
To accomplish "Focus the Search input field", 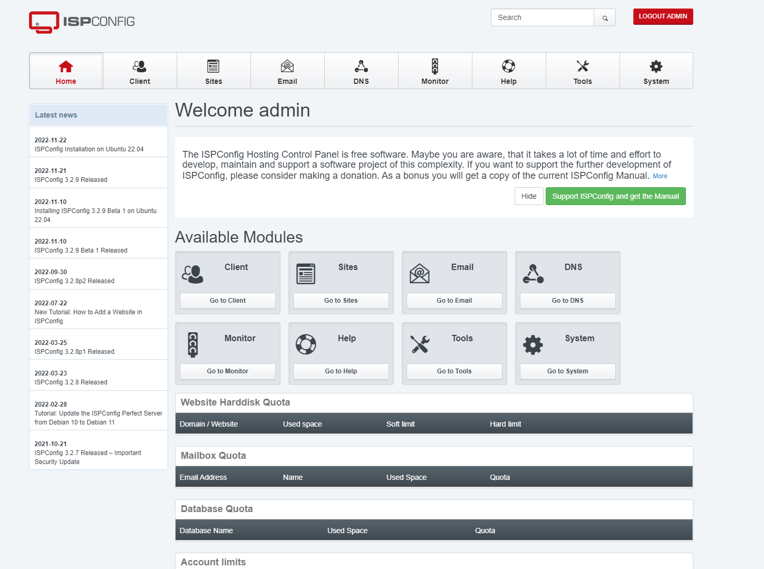I will (x=543, y=17).
